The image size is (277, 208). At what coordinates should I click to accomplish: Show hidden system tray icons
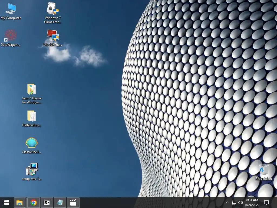point(227,203)
